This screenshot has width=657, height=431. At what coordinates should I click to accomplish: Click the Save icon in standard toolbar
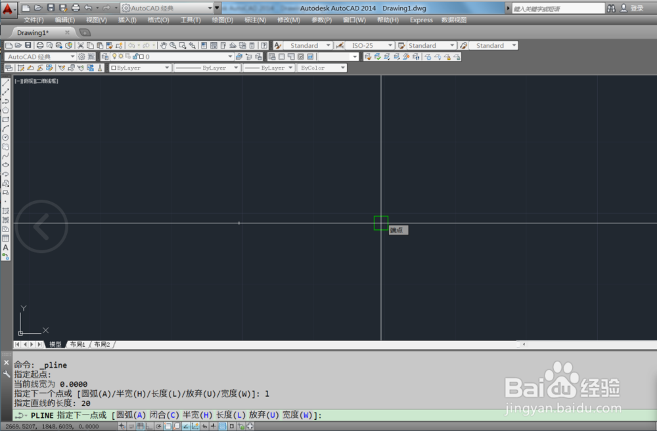tap(28, 45)
